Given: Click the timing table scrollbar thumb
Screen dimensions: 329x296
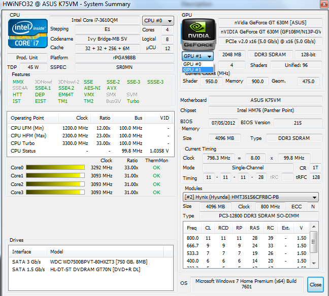Looking at the screenshot, I should 313,242.
